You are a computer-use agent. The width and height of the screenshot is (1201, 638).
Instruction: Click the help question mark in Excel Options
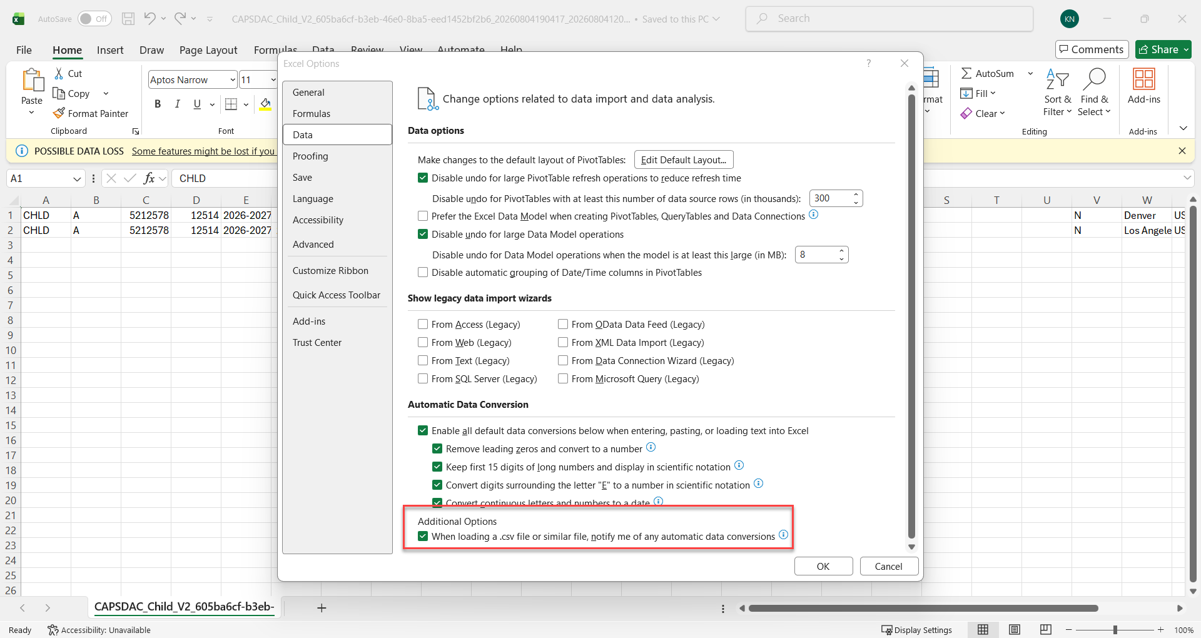868,63
